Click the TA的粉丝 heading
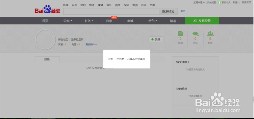254x119 pixels. pyautogui.click(x=182, y=89)
